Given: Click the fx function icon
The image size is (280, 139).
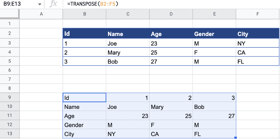Looking at the screenshot, I should pos(54,4).
